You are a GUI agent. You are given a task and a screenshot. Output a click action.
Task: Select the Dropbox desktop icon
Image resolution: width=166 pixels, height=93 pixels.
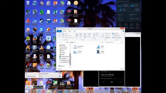(x=49, y=39)
